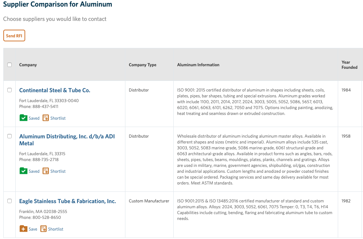Toggle select-all checkbox in table header

tap(10, 65)
